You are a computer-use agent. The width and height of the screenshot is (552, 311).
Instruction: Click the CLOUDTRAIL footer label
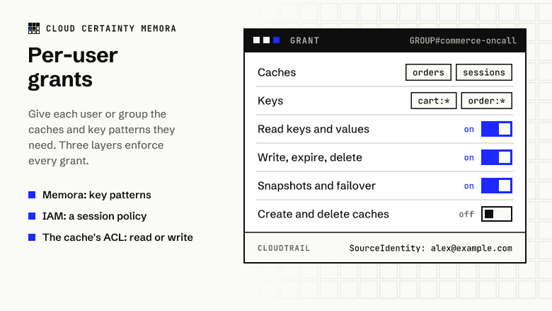pos(284,248)
